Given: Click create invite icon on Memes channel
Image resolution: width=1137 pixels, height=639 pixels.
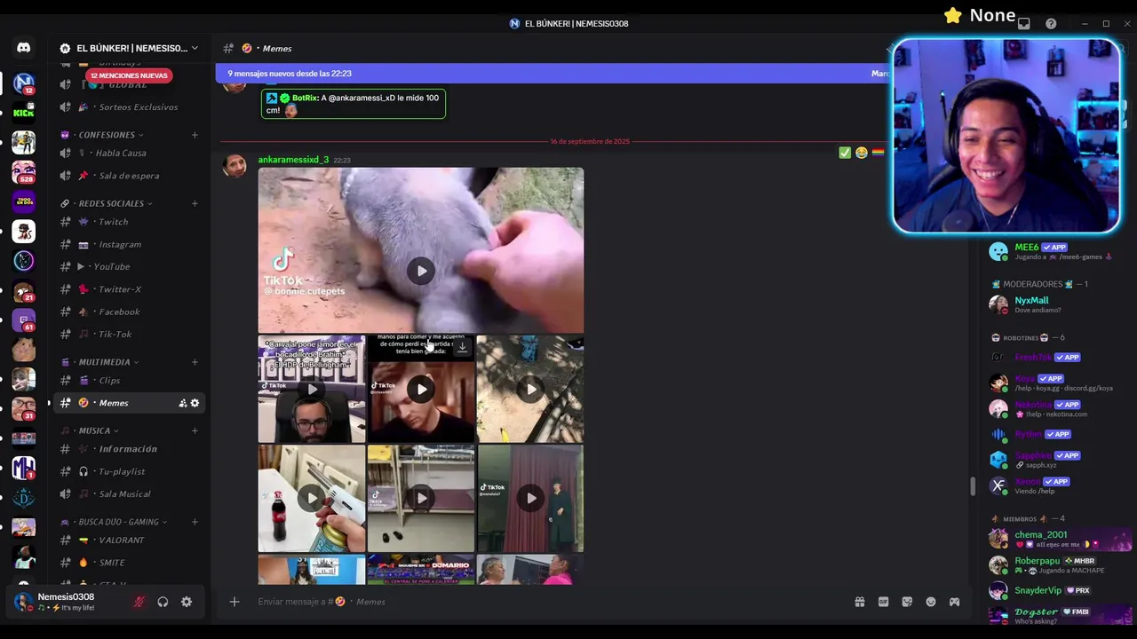Looking at the screenshot, I should (183, 403).
